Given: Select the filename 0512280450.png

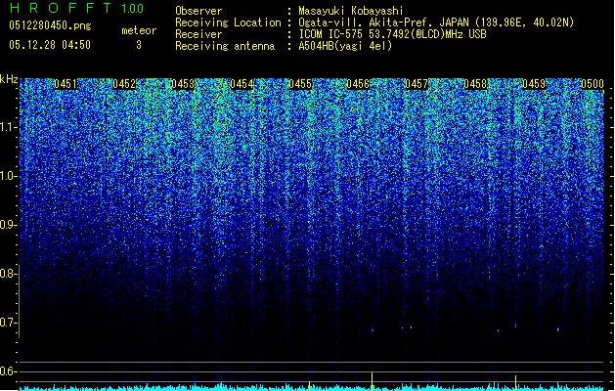Looking at the screenshot, I should (50, 25).
